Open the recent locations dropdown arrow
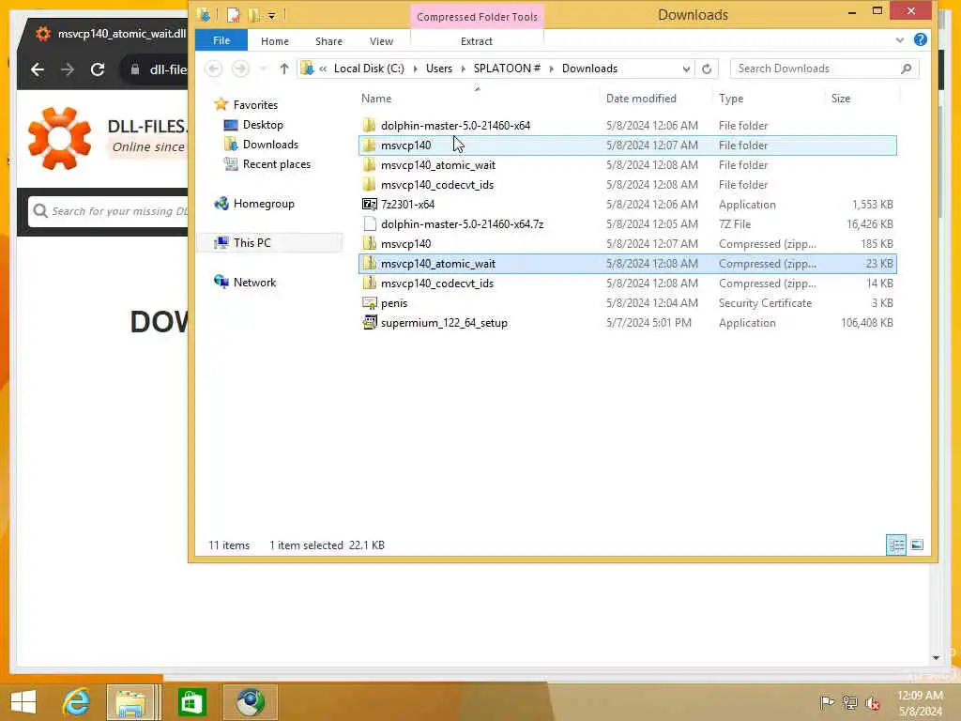This screenshot has height=721, width=961. click(x=263, y=69)
